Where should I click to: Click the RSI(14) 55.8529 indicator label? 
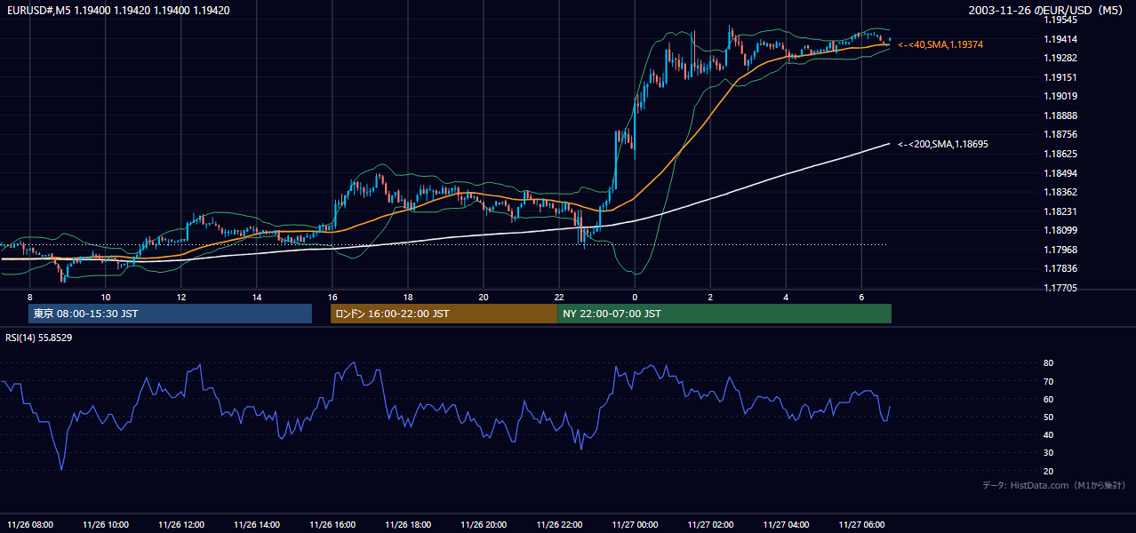pyautogui.click(x=39, y=338)
